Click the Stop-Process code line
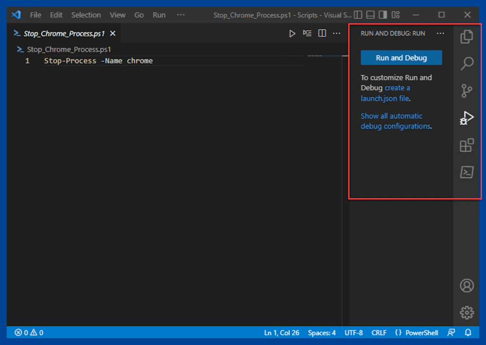The height and width of the screenshot is (345, 486). point(98,61)
